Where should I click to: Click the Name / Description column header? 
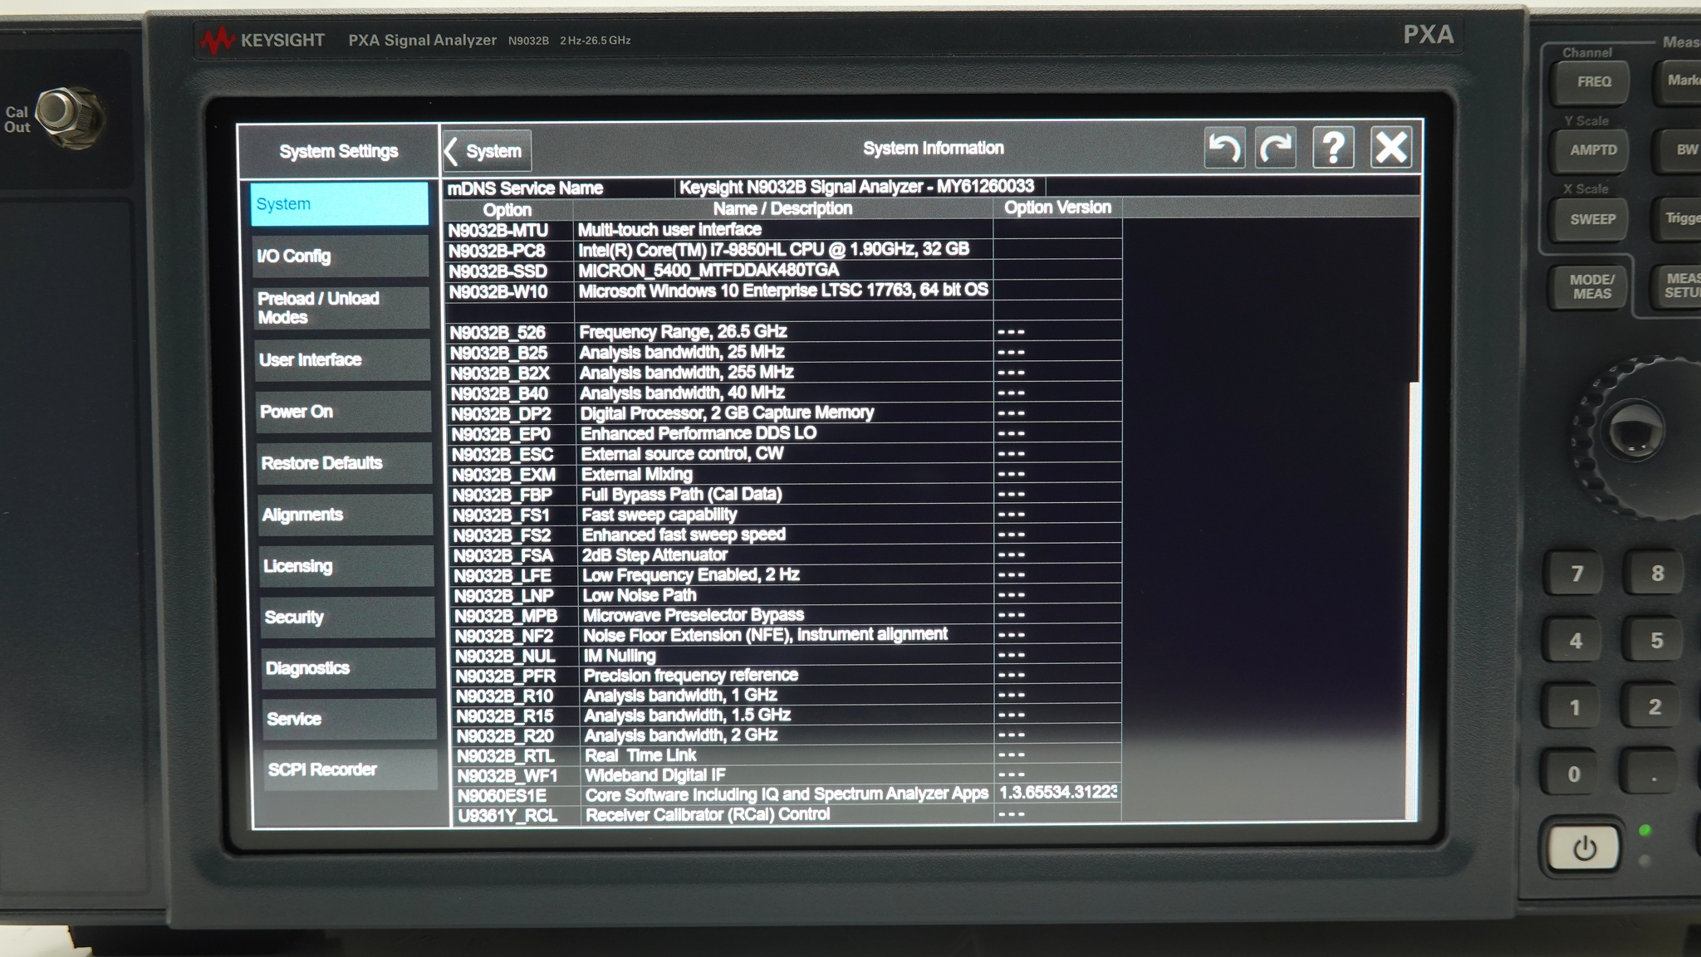tap(783, 208)
